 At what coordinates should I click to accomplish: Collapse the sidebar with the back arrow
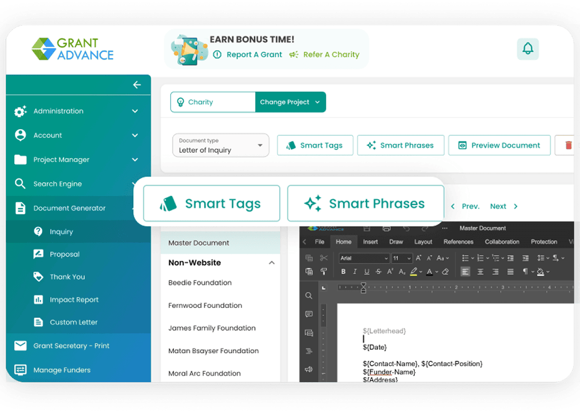[x=137, y=85]
